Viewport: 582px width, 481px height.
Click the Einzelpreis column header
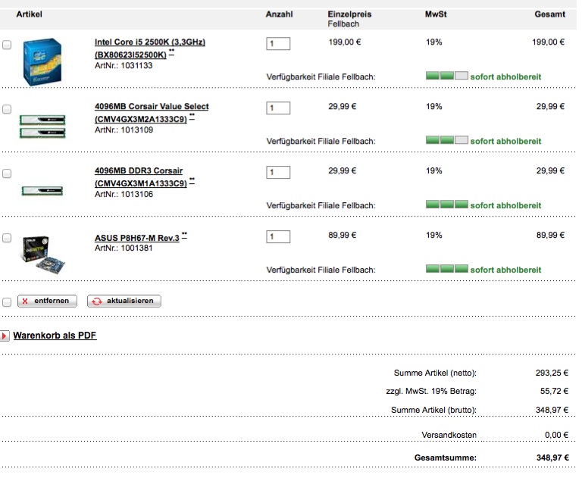(349, 14)
